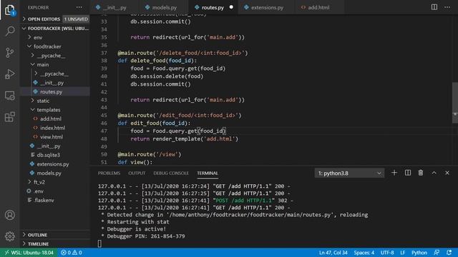Open editor more actions ellipsis
This screenshot has height=257, width=458.
pyautogui.click(x=447, y=7)
